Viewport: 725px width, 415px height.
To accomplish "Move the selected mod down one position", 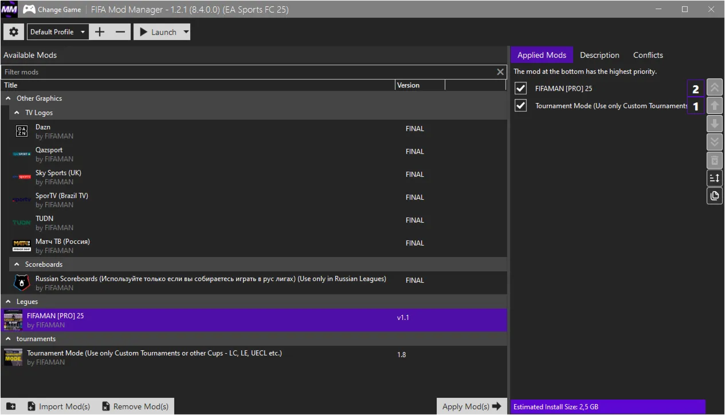I will click(715, 124).
